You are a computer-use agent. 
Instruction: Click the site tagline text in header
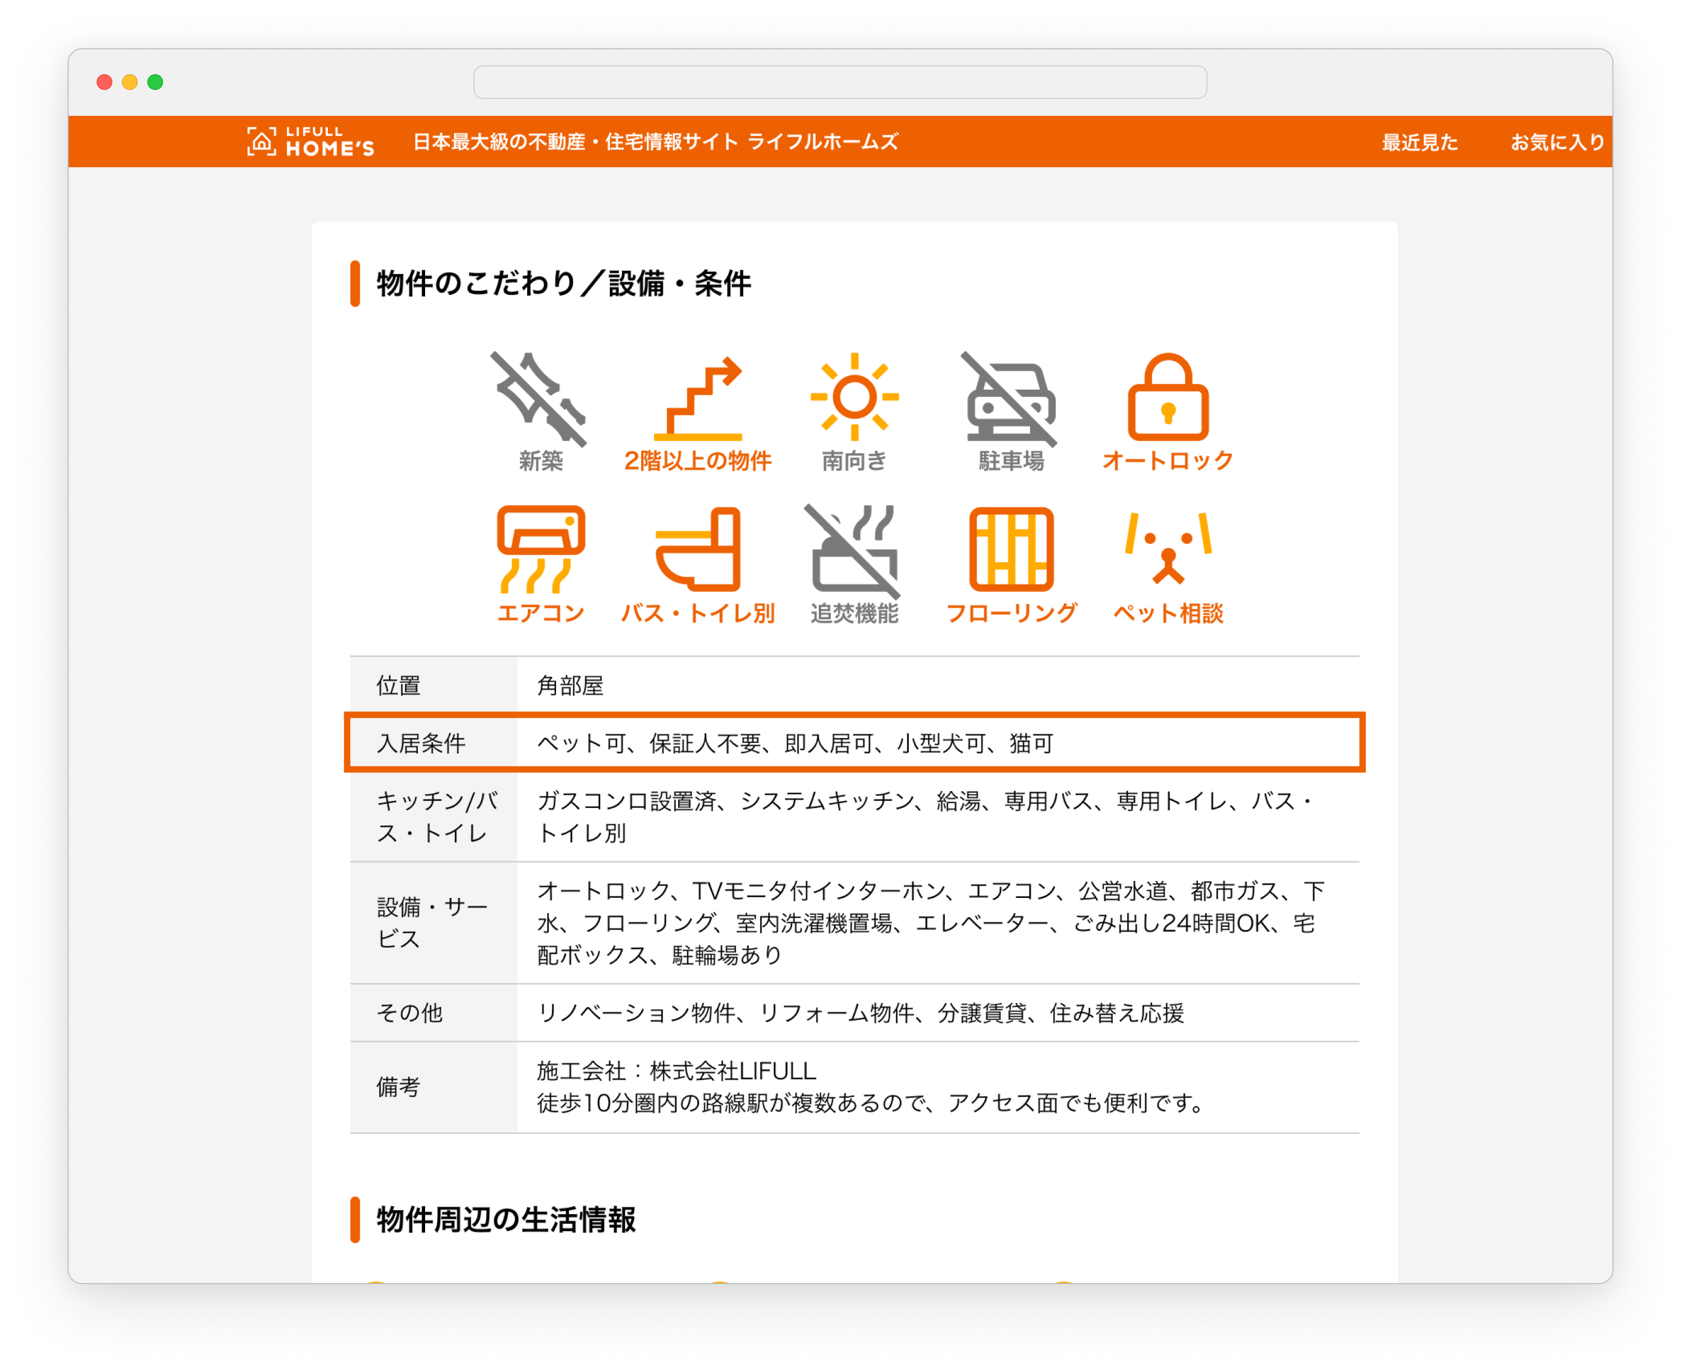tap(655, 142)
